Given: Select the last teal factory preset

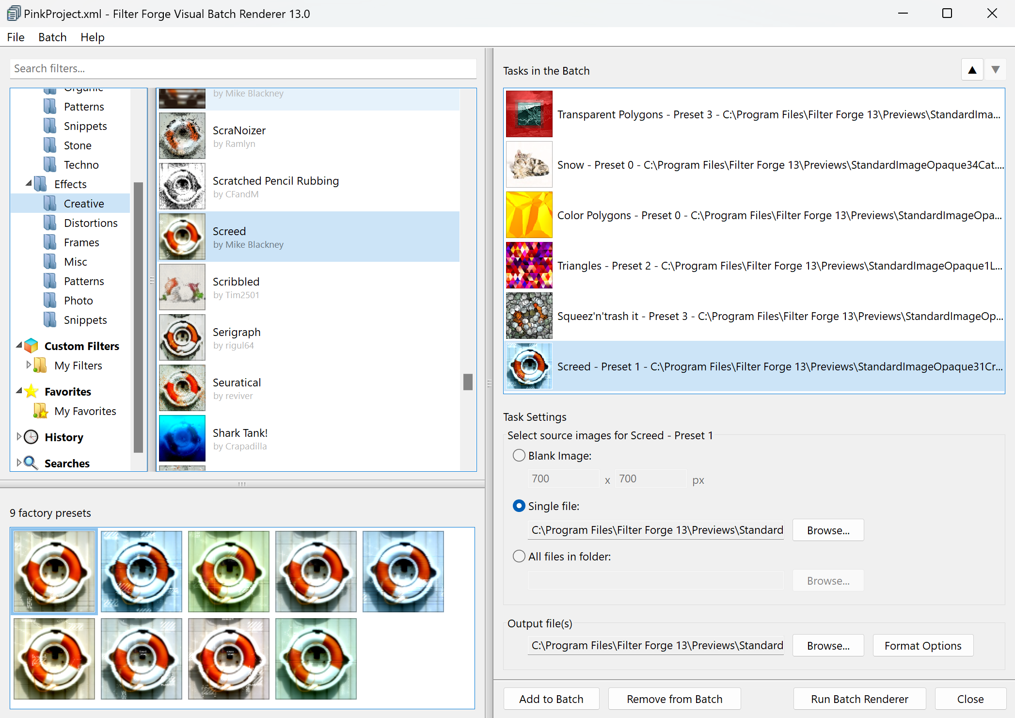Looking at the screenshot, I should pos(316,658).
